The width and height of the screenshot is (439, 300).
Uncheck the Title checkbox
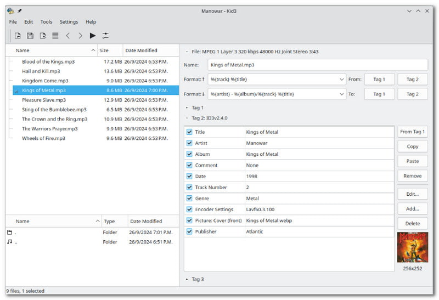point(189,132)
